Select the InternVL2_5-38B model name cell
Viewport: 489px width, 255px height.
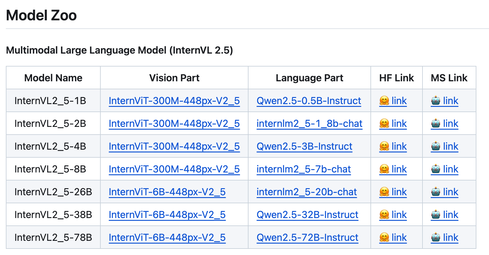(x=53, y=215)
